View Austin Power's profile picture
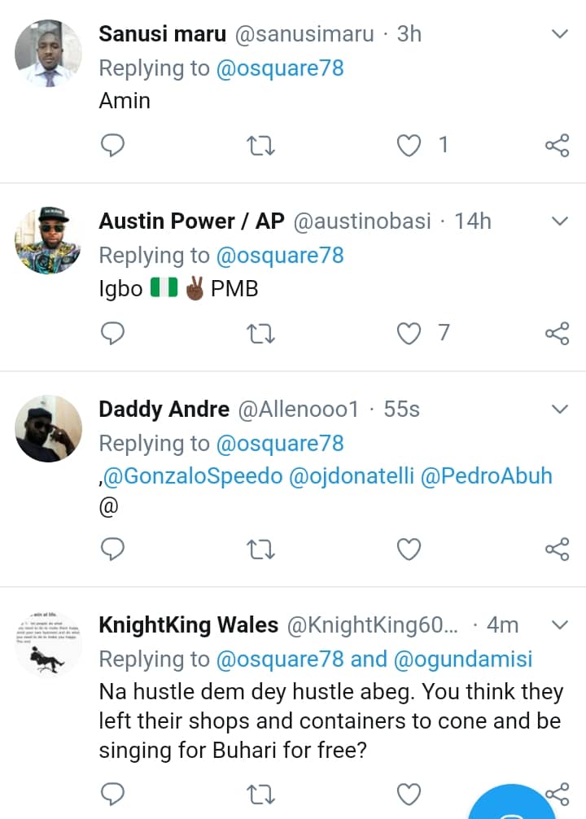Viewport: 586px width, 819px height. [x=49, y=240]
